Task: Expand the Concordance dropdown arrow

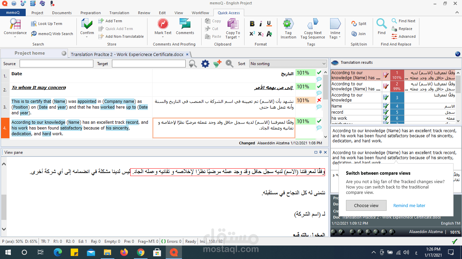Action: (15, 37)
